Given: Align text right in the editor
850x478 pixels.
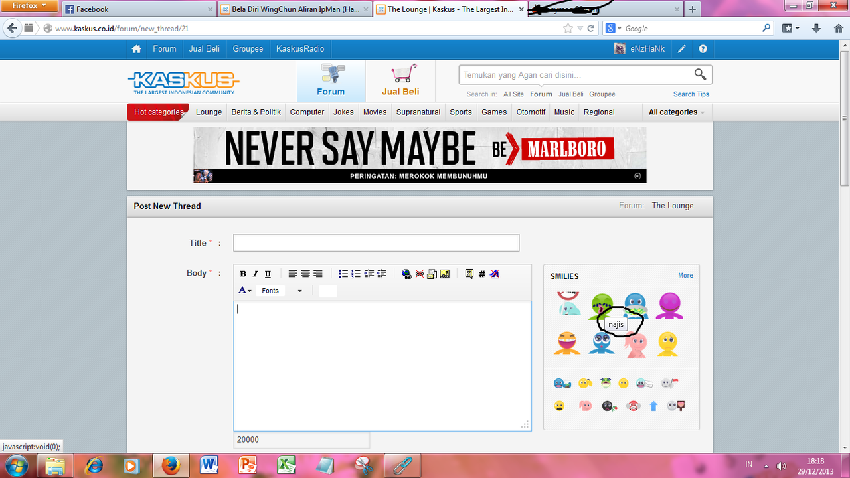Looking at the screenshot, I should click(x=318, y=274).
